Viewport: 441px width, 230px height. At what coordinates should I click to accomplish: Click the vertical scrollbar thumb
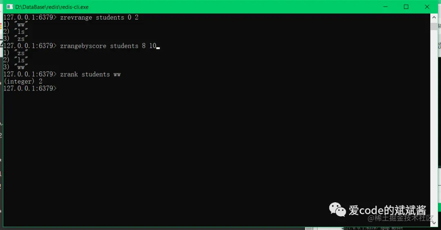coord(434,27)
